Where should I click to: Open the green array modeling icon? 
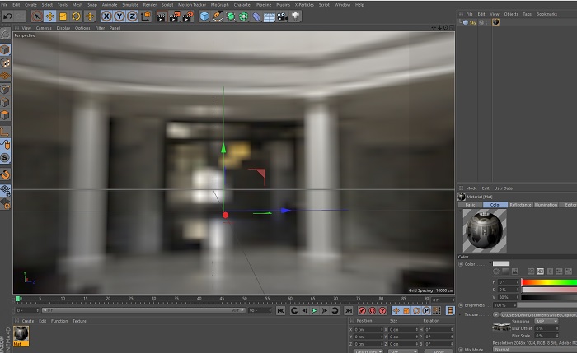click(x=243, y=16)
